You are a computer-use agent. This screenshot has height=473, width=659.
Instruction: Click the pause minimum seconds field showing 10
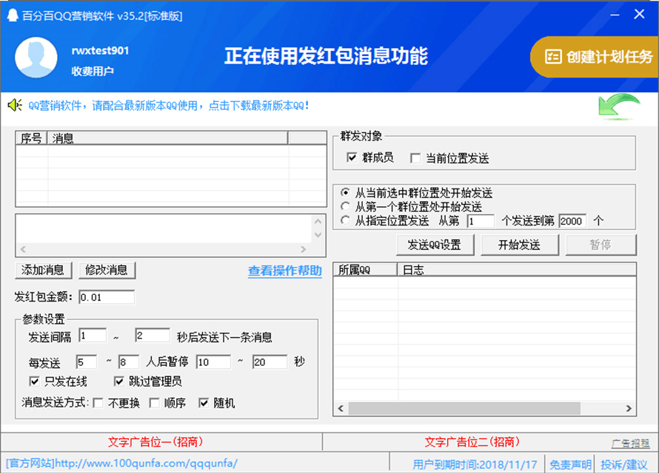coord(213,362)
